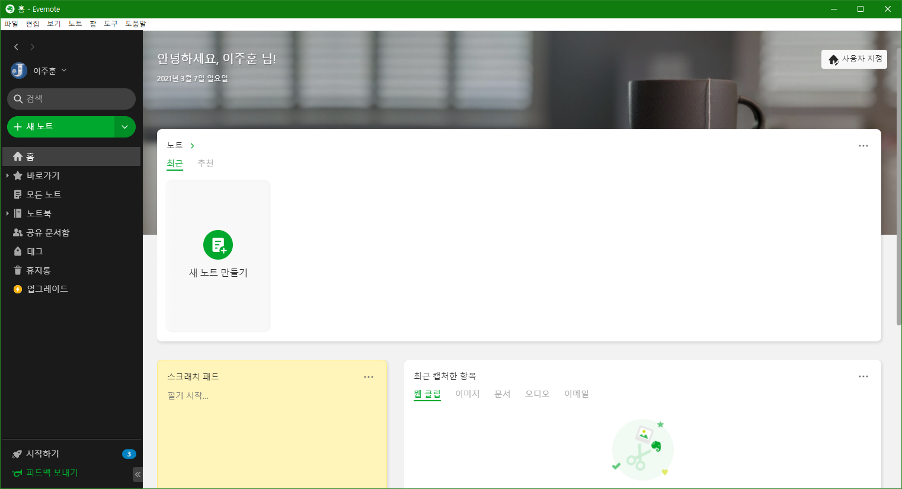This screenshot has width=902, height=489.
Task: Click the 노트북 notebook icon
Action: click(x=18, y=213)
